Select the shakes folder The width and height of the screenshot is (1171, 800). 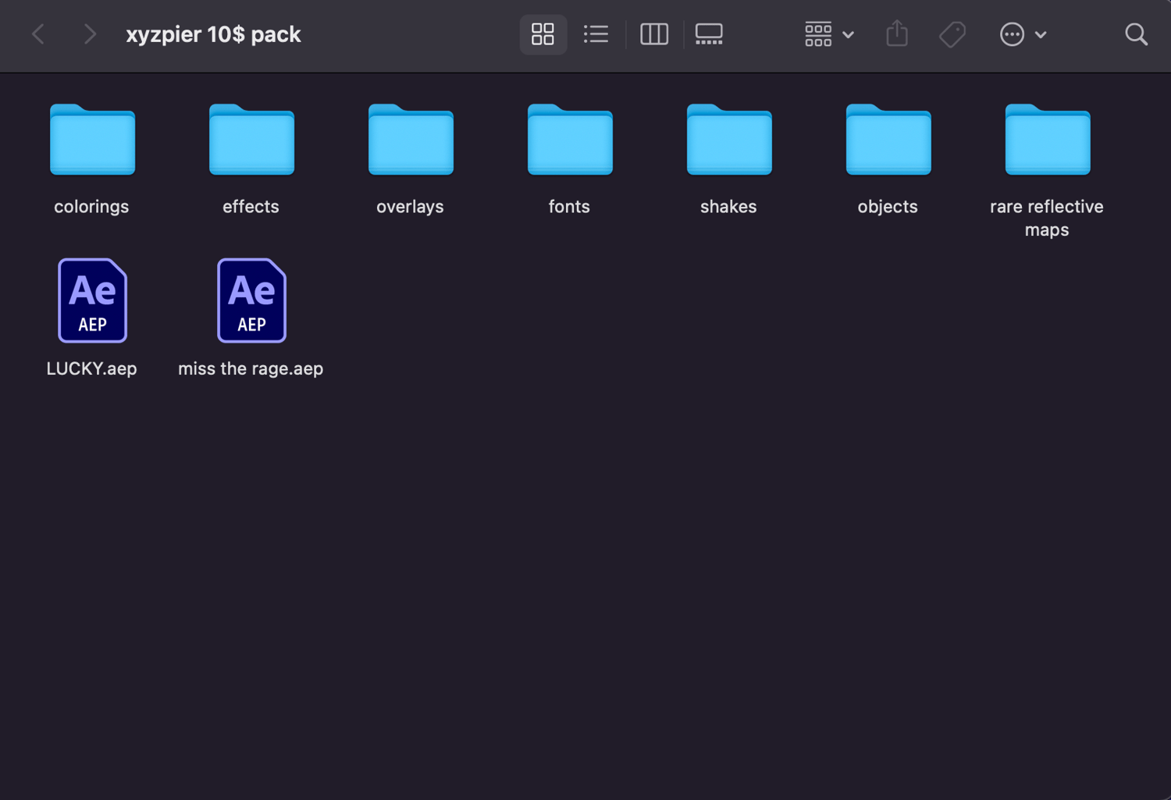point(729,140)
